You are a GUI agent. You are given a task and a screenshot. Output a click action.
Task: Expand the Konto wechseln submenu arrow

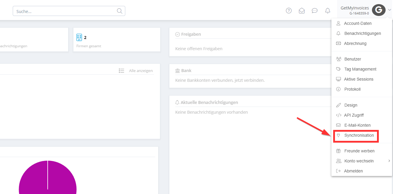(x=389, y=161)
